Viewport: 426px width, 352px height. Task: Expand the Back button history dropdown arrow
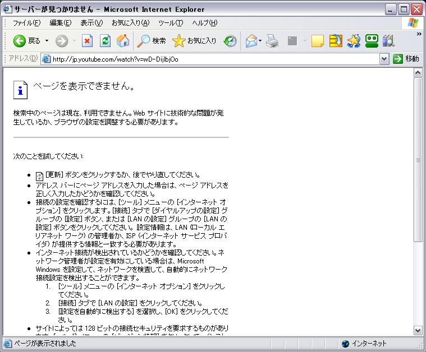[x=47, y=41]
